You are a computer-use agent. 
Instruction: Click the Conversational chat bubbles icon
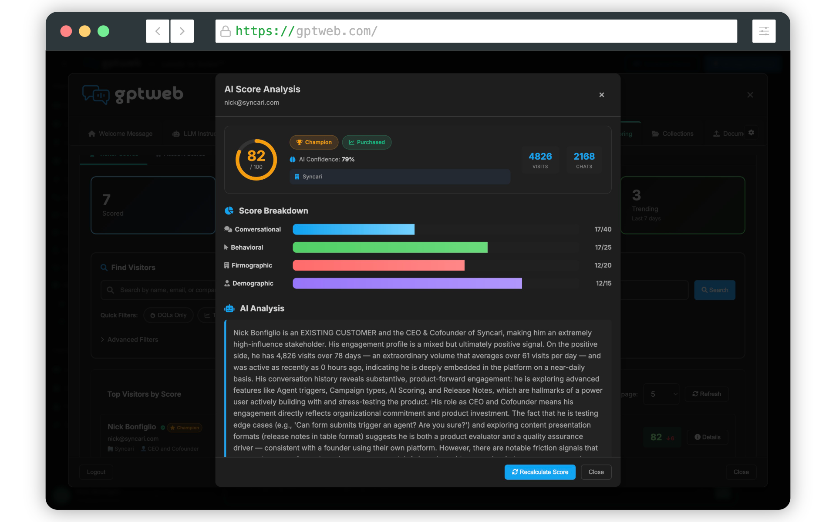[228, 229]
